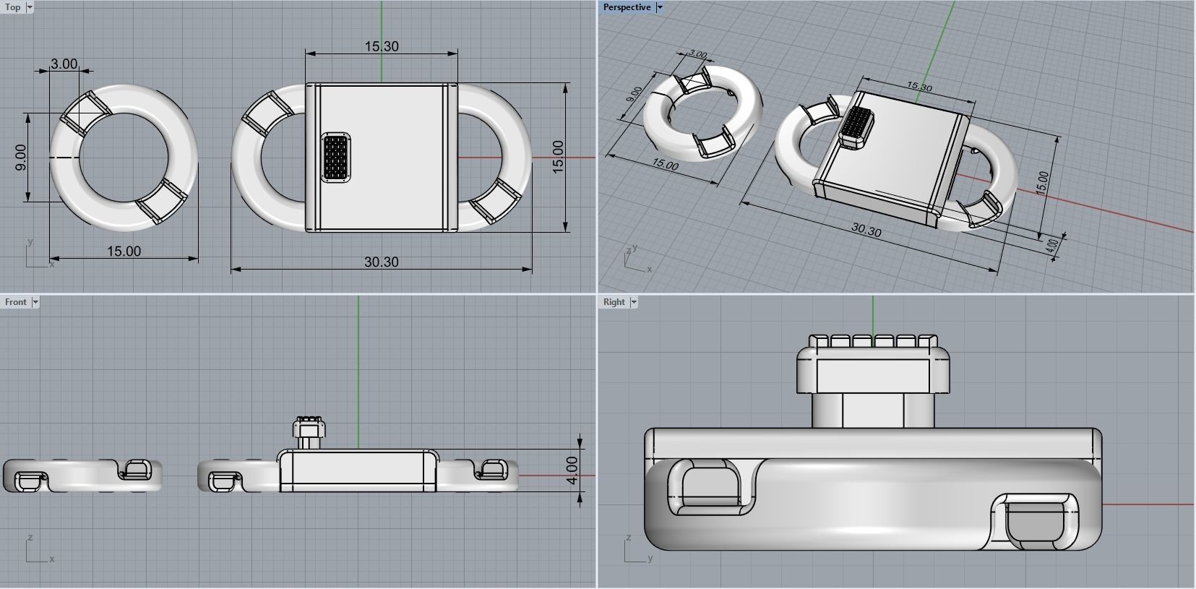Select the 15.30 dimension in Perspective view
Screen dimensions: 1196x589
[x=919, y=87]
